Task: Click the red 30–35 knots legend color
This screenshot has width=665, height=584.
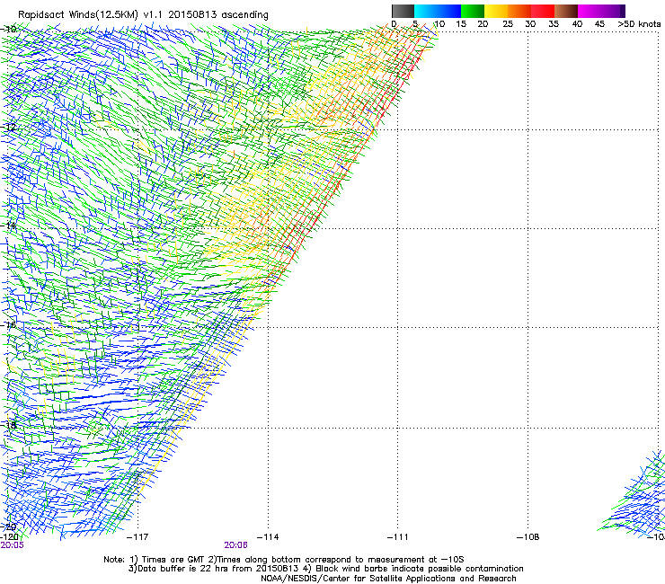Action: [543, 11]
